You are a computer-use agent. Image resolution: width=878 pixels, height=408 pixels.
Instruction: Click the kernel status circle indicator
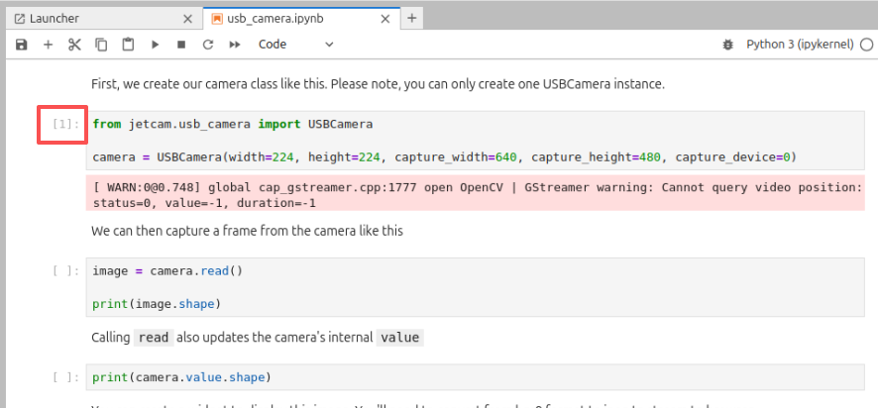click(866, 45)
